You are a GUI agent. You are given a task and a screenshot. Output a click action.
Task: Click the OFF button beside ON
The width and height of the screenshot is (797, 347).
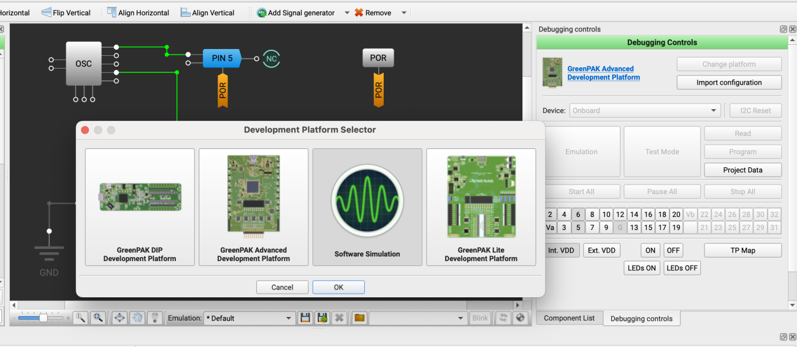click(673, 250)
